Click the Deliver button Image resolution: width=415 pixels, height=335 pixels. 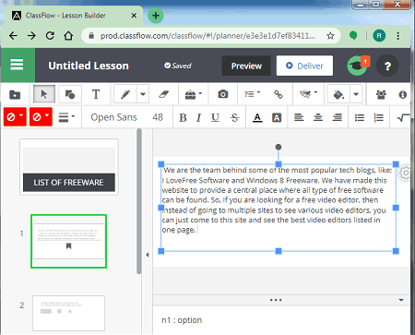coord(304,66)
